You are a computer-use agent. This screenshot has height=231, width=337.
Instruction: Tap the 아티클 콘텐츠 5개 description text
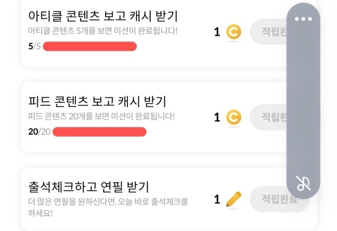point(103,31)
